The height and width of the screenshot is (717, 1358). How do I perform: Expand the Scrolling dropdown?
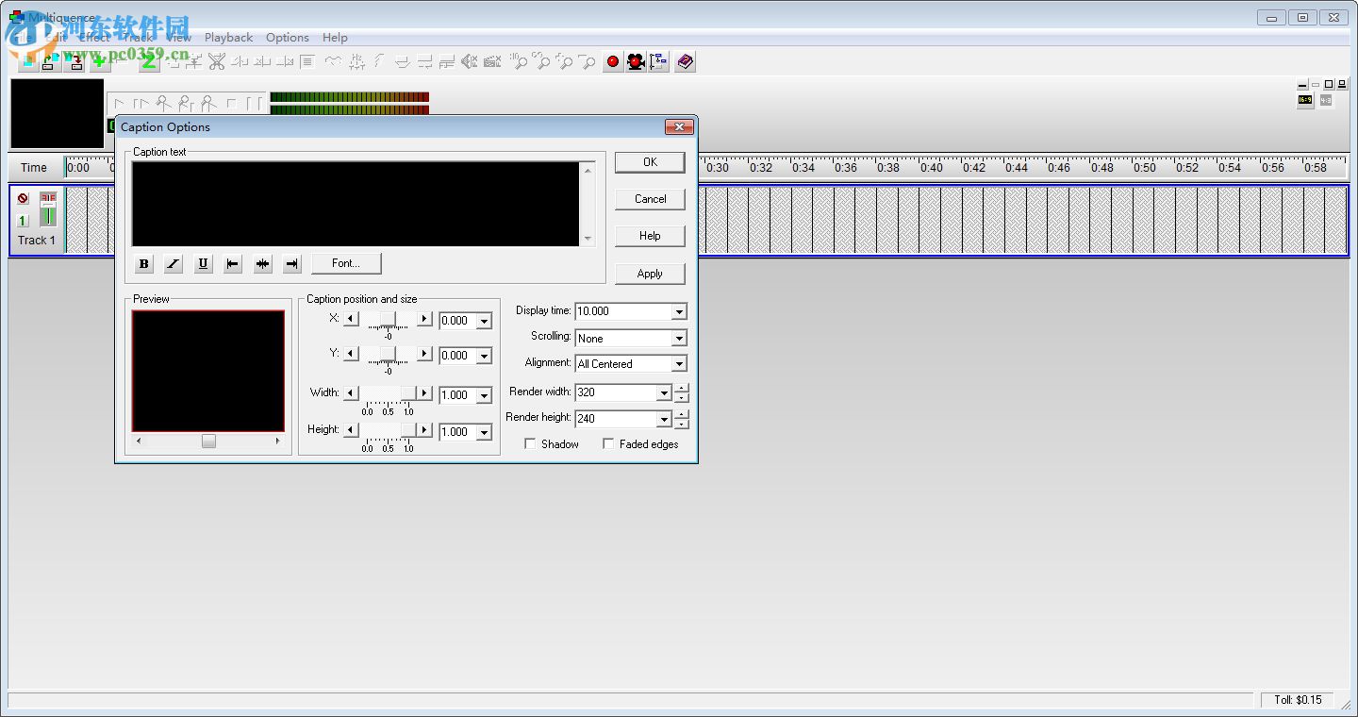[678, 338]
